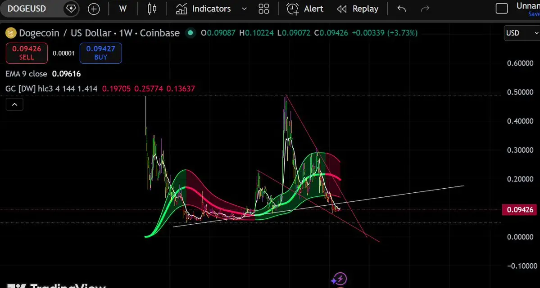Click the 0.09426 SELL button
Screen dimensions: 540x288
point(27,53)
